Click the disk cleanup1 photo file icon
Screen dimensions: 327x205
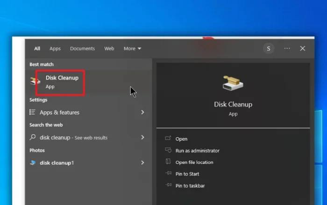click(x=33, y=163)
